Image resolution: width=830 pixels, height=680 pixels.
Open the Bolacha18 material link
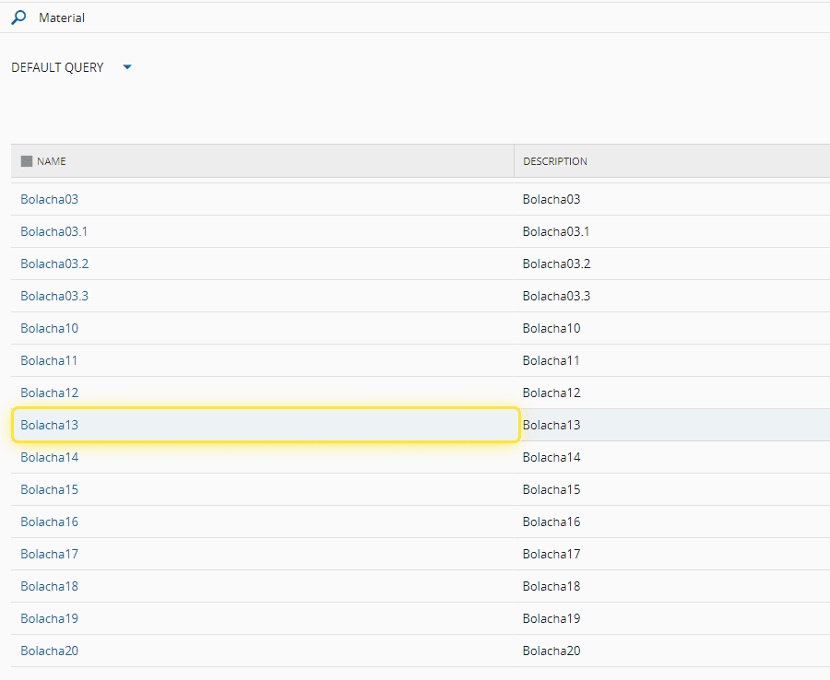coord(49,586)
